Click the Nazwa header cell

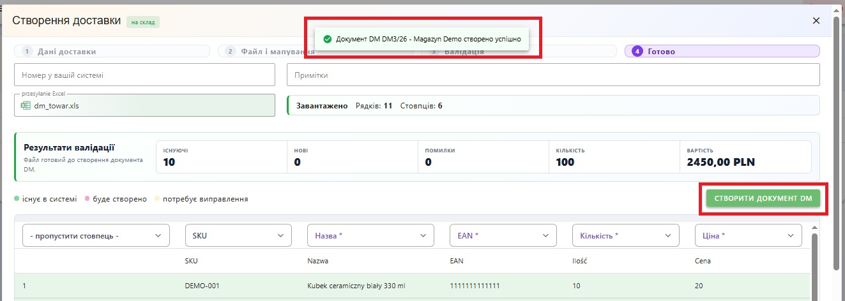coord(319,261)
